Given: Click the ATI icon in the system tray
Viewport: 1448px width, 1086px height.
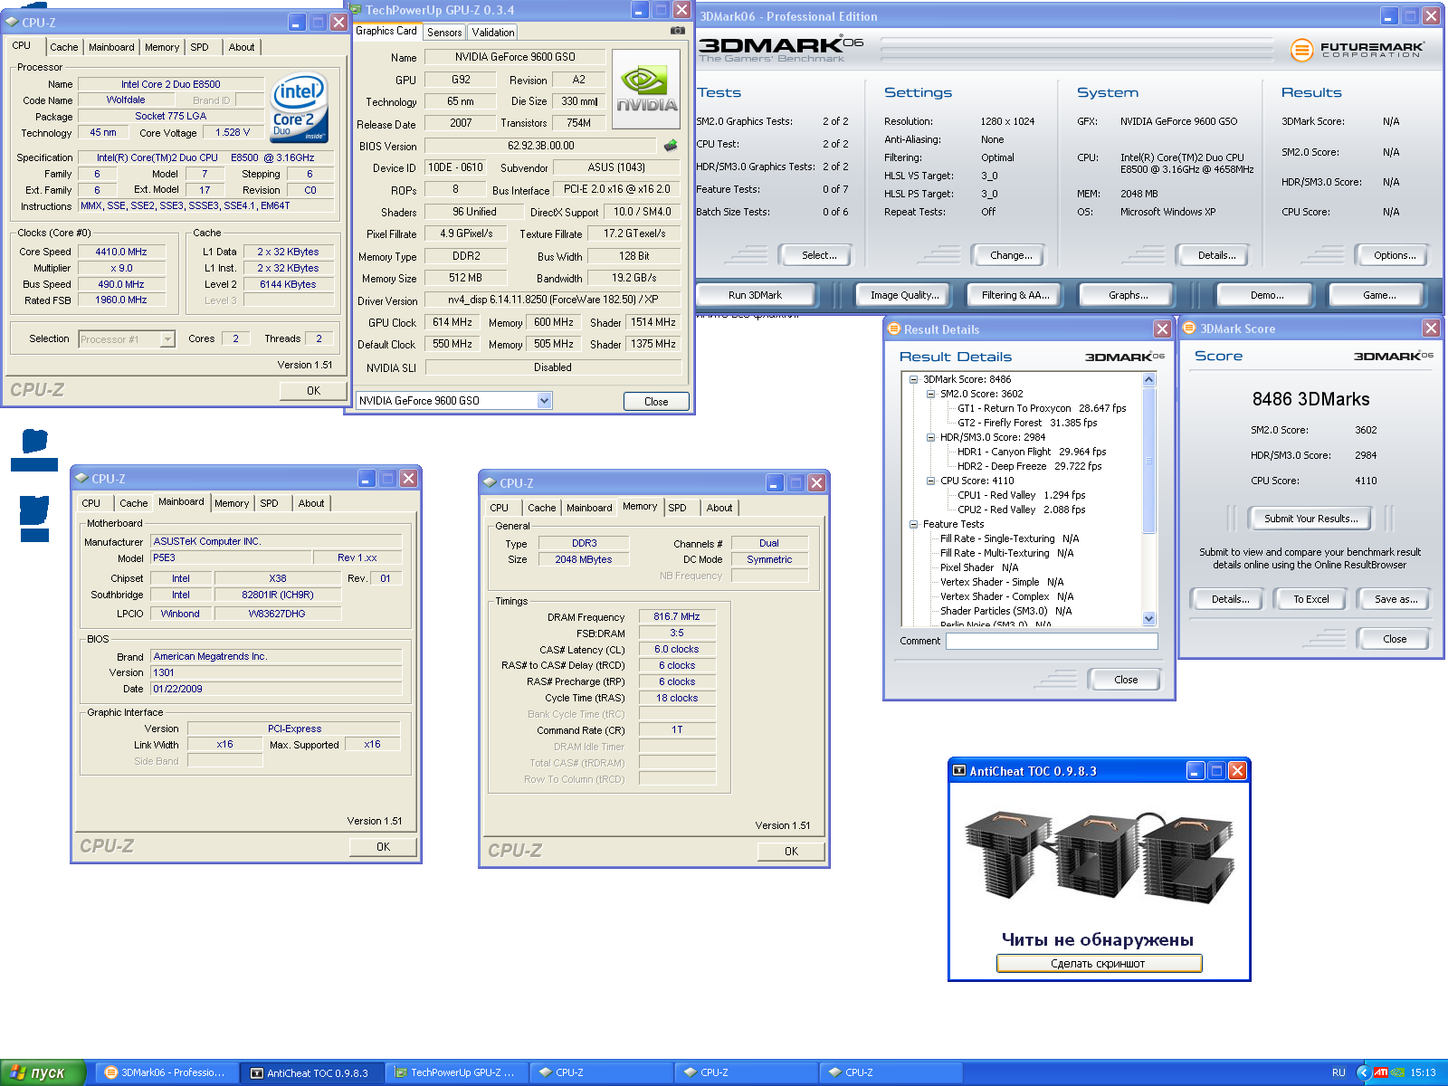Looking at the screenshot, I should coord(1380,1072).
